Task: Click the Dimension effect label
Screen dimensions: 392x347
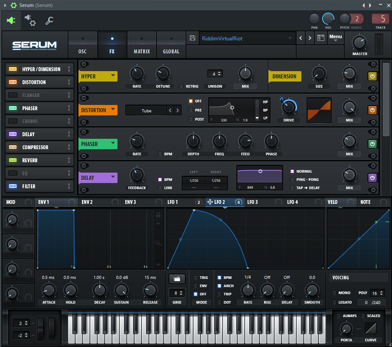Action: (x=284, y=76)
